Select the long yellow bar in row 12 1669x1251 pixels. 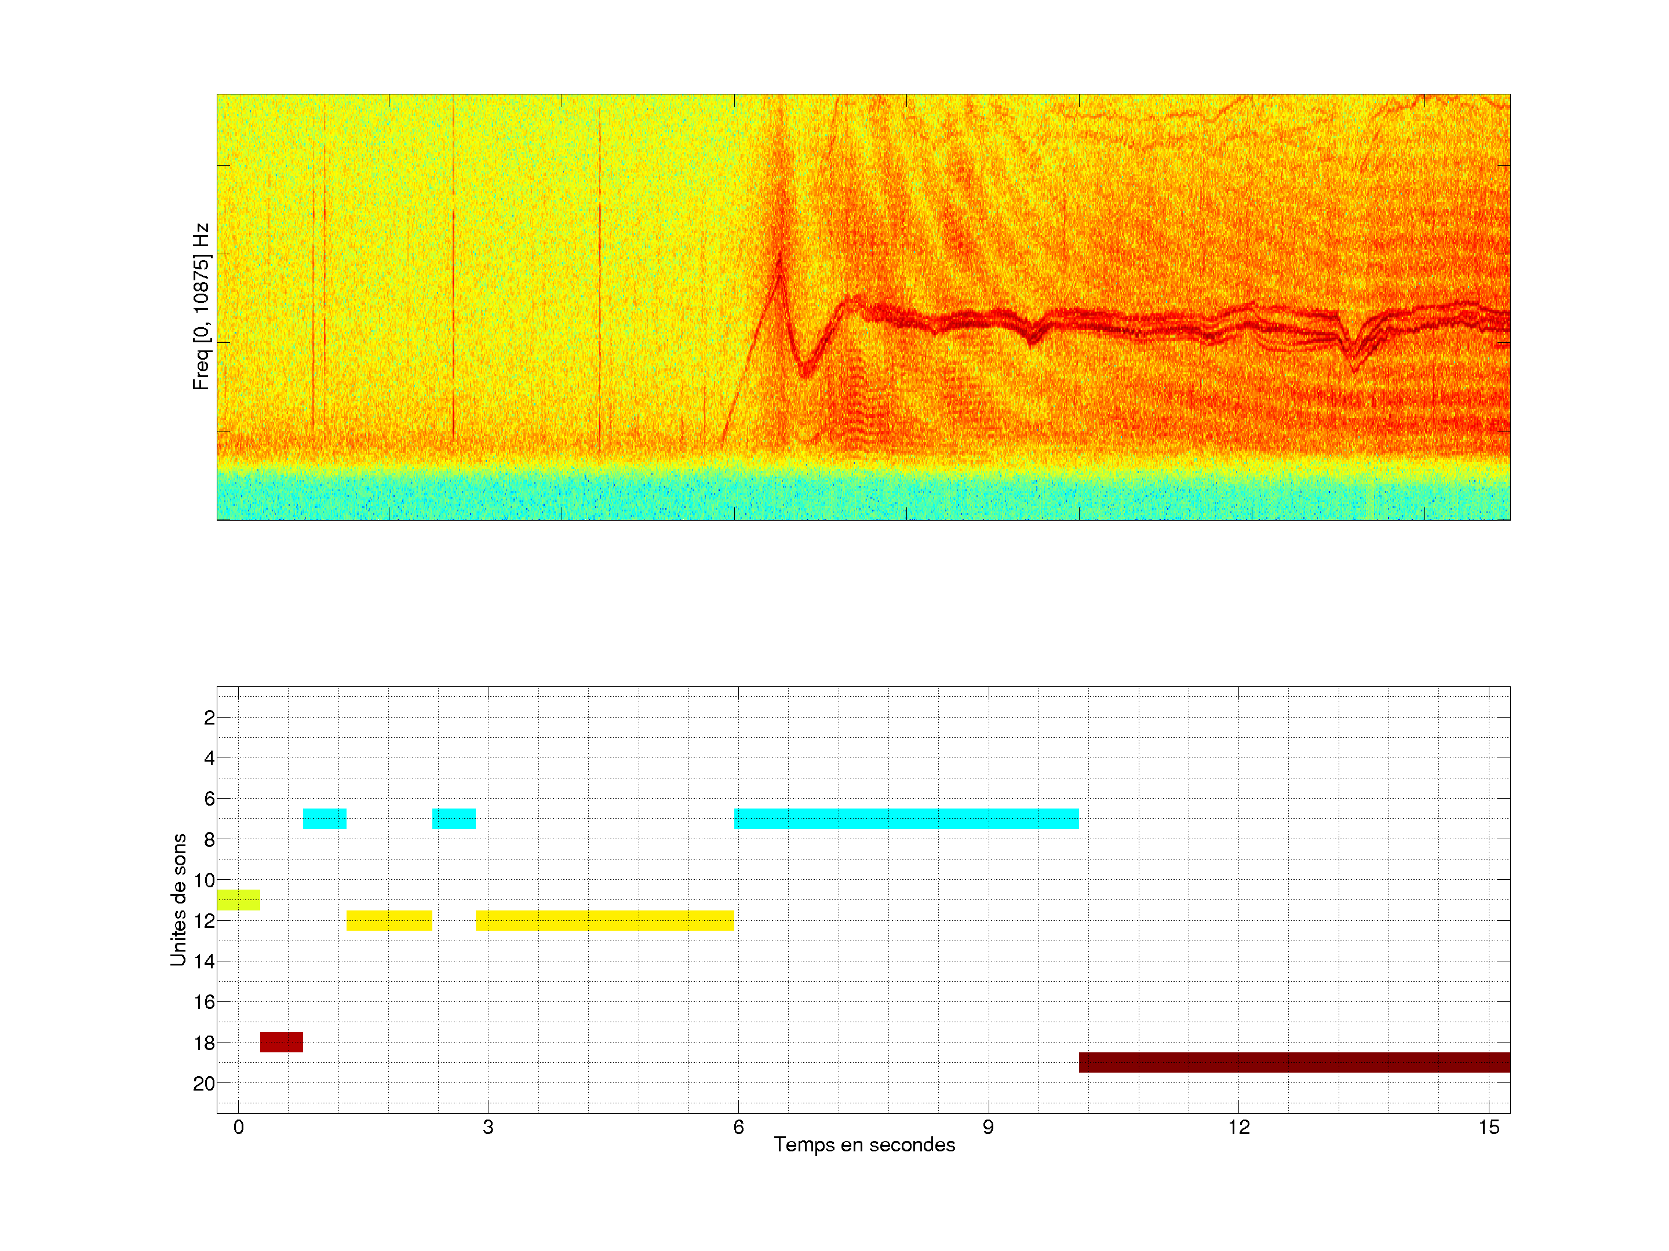[x=604, y=920]
